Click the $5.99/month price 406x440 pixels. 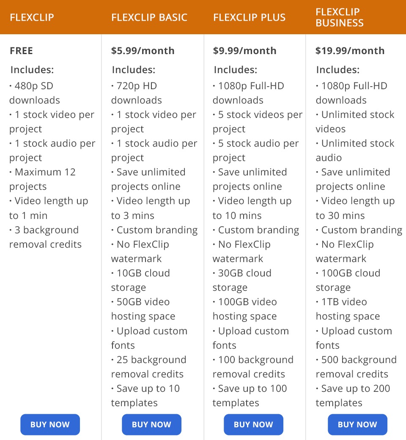pyautogui.click(x=143, y=51)
